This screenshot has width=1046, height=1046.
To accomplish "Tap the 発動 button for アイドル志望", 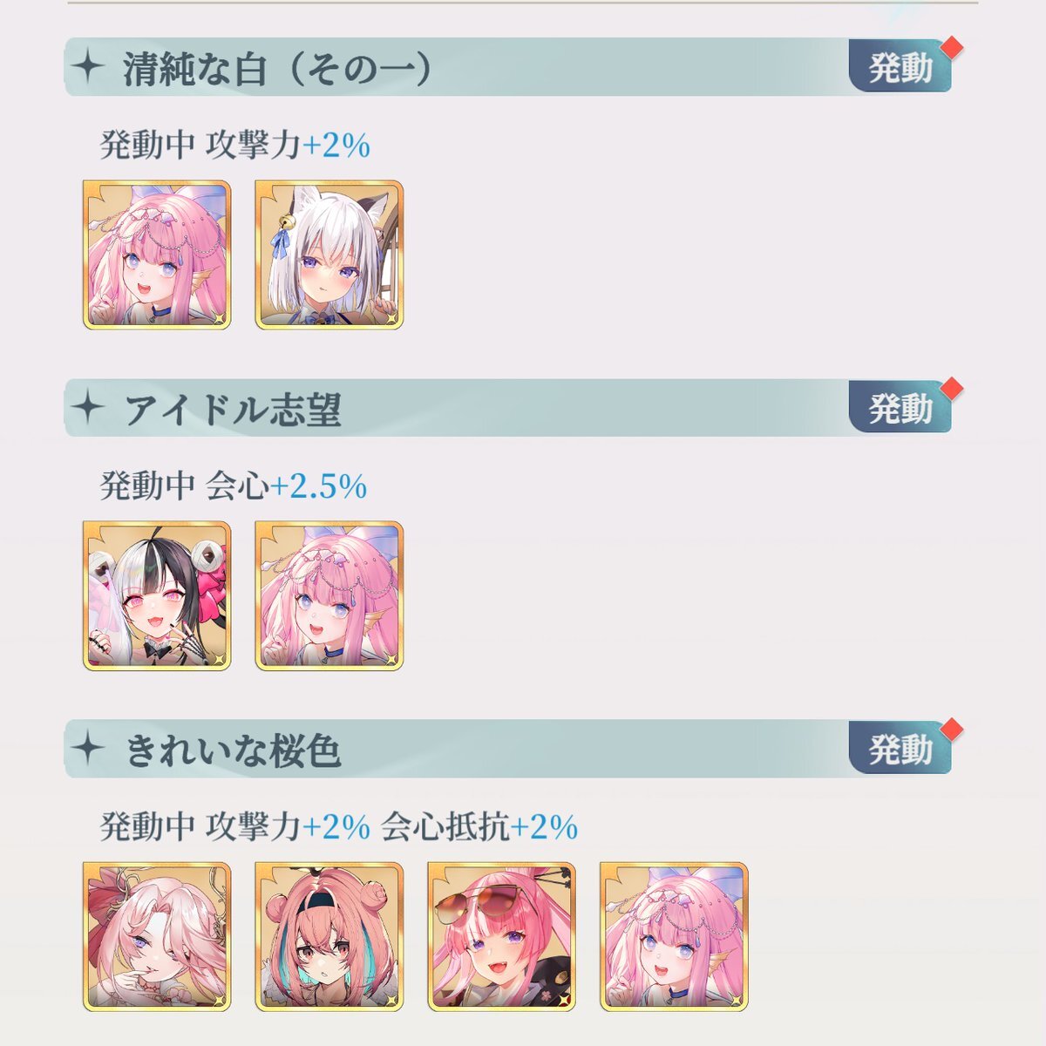I will tap(900, 408).
